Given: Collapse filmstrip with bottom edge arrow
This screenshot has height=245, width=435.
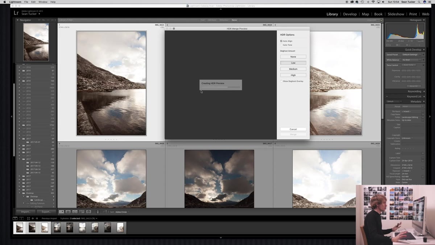Looking at the screenshot, I should click(221, 238).
